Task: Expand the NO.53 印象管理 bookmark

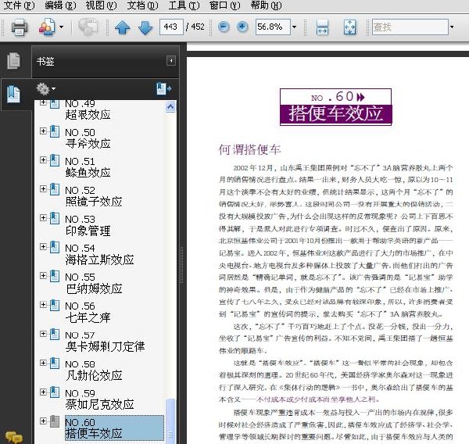Action: click(x=43, y=218)
